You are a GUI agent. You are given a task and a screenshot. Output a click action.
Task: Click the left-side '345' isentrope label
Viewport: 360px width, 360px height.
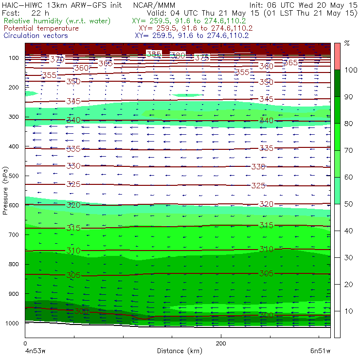click(x=73, y=101)
